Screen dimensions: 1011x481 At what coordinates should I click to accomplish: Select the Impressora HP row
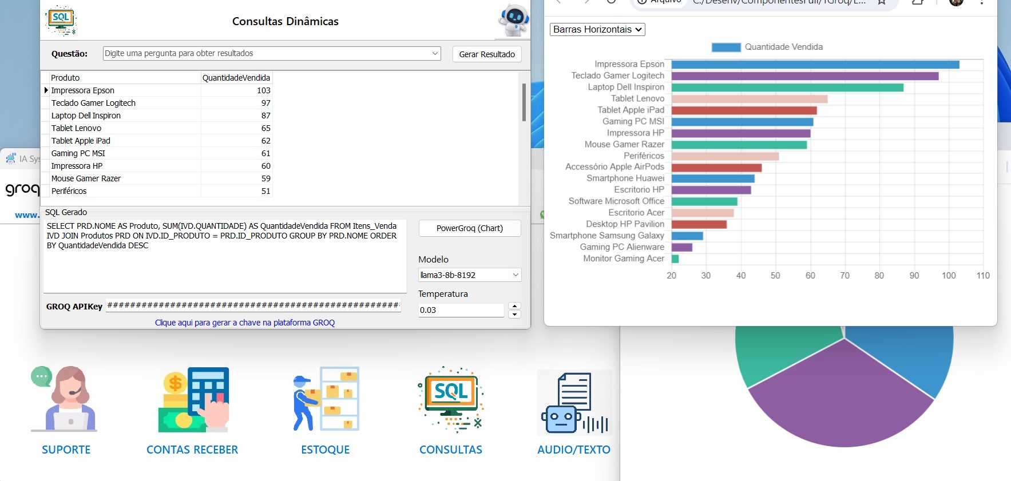[158, 166]
